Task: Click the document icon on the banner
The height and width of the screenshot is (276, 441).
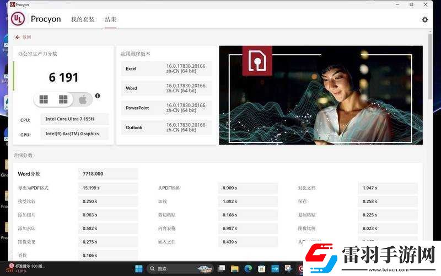Action: click(257, 61)
